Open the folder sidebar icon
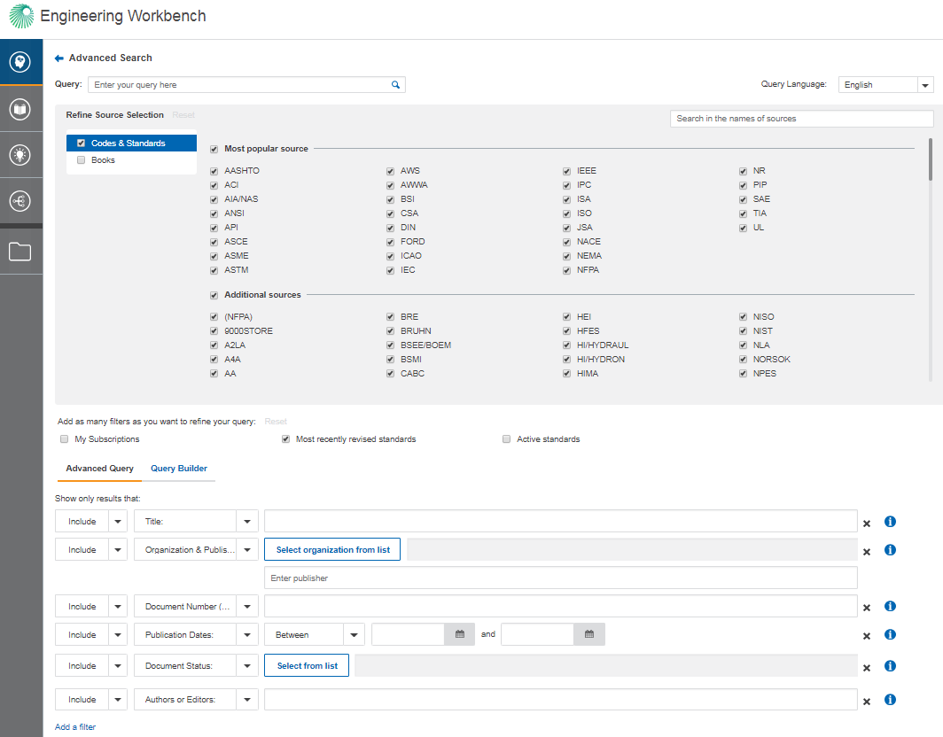The image size is (943, 737). (20, 252)
